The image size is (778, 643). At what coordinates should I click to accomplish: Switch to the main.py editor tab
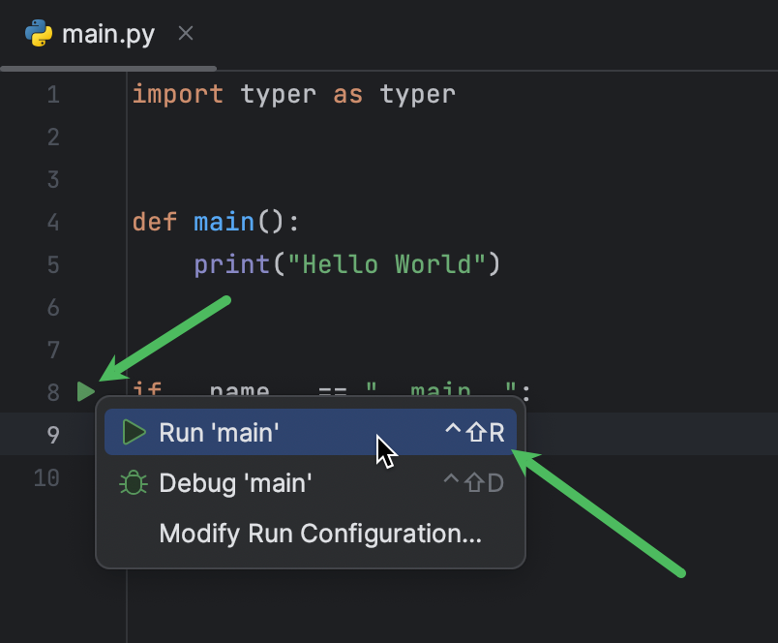(x=108, y=34)
